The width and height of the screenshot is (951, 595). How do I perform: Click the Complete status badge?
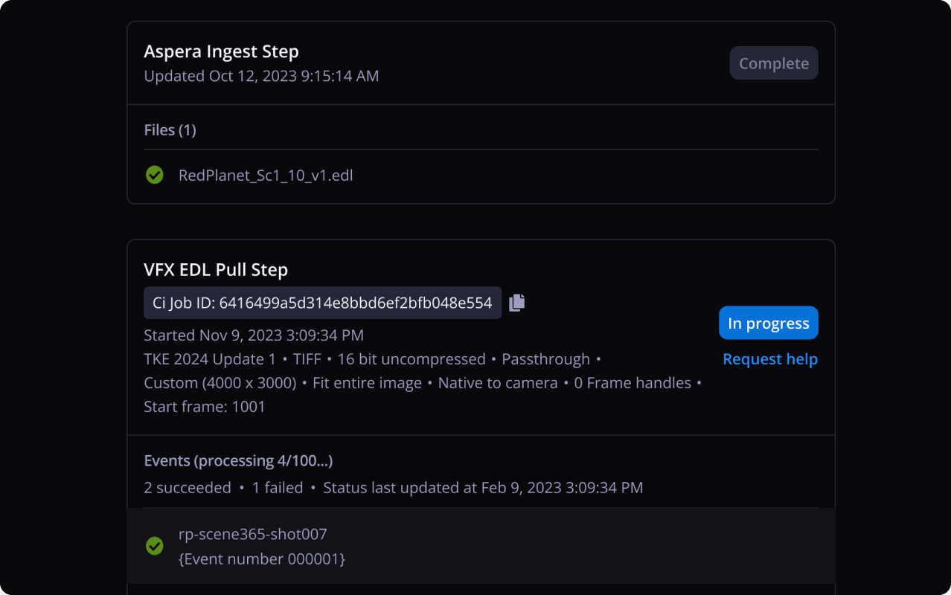774,63
